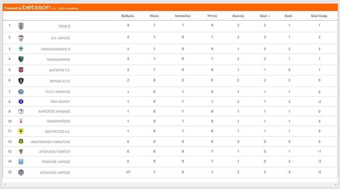Select the team name Π.Ο.Τ. ΗΡΑΚΛΗΣ
The width and height of the screenshot is (340, 189).
point(58,92)
